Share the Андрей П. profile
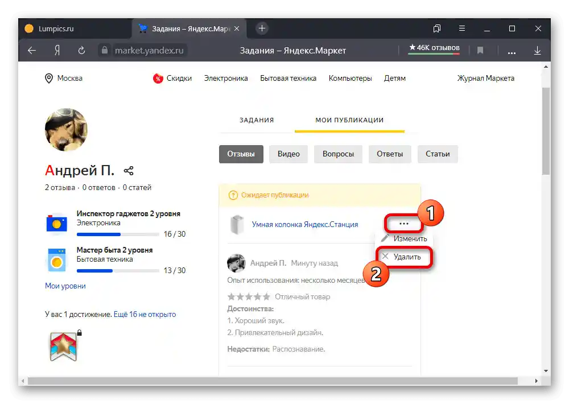 (x=129, y=171)
